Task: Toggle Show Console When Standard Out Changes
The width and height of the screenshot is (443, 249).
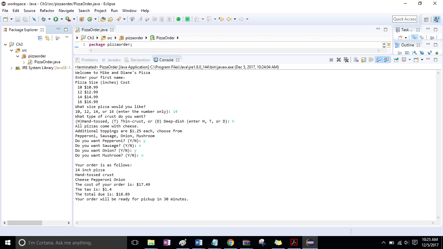Action: (379, 60)
